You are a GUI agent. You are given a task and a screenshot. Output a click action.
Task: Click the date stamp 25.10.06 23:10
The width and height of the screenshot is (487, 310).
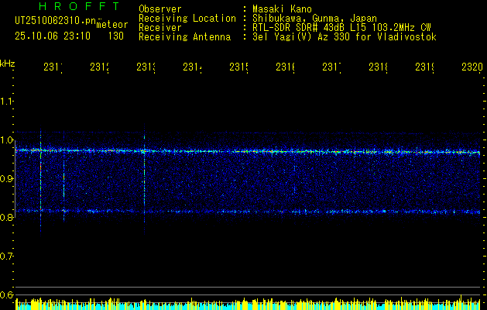[x=53, y=36]
